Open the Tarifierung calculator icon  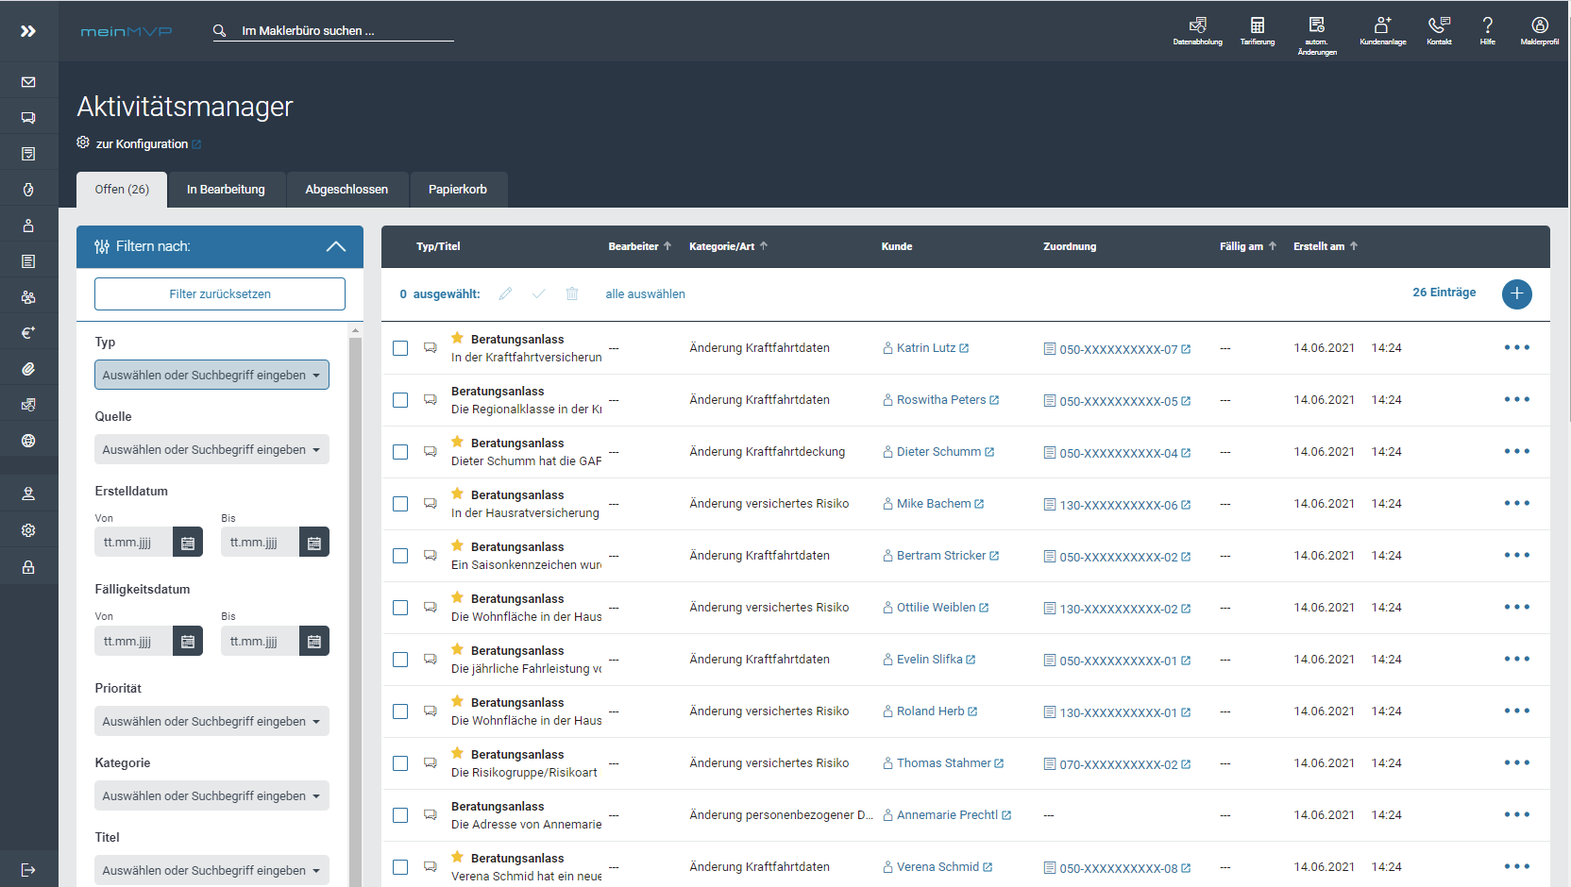pyautogui.click(x=1257, y=30)
